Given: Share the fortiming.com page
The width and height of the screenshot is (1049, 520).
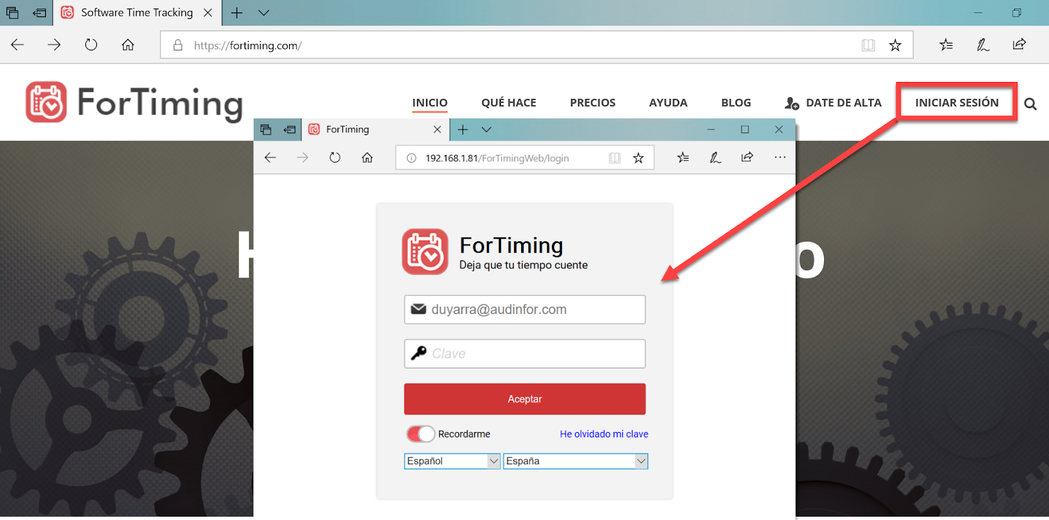Looking at the screenshot, I should click(x=1019, y=45).
